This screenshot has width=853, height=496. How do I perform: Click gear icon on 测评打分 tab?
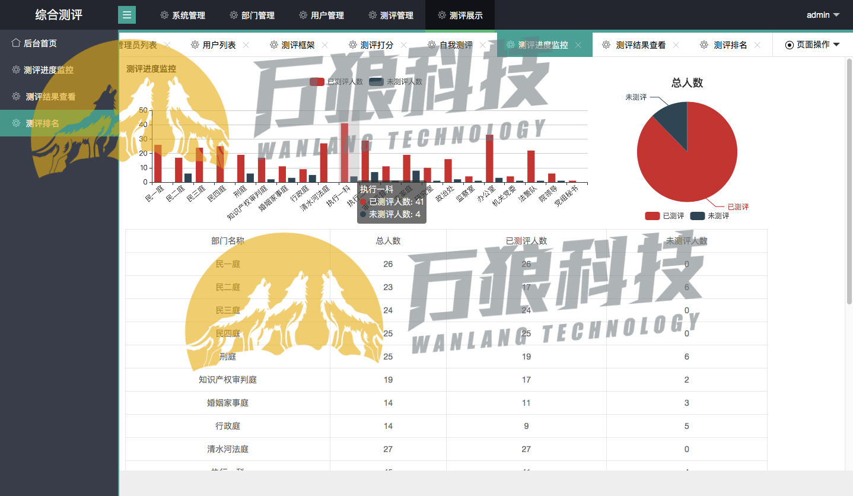point(353,44)
